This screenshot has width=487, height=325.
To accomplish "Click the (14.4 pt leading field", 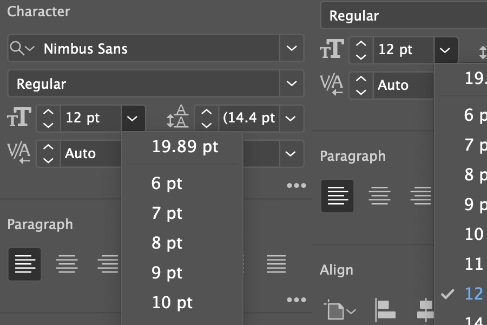I will [249, 118].
